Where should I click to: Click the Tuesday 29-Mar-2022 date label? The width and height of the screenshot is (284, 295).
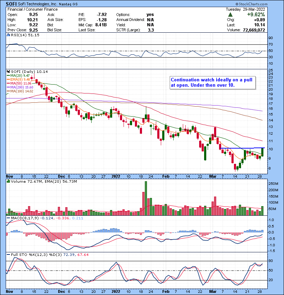pyautogui.click(x=245, y=9)
